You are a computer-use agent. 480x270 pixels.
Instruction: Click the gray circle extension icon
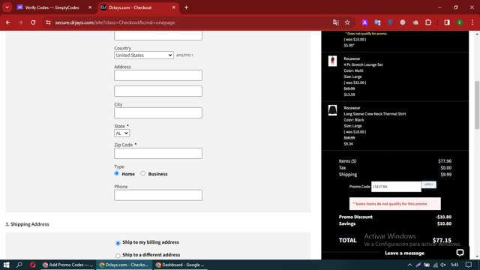(x=403, y=22)
